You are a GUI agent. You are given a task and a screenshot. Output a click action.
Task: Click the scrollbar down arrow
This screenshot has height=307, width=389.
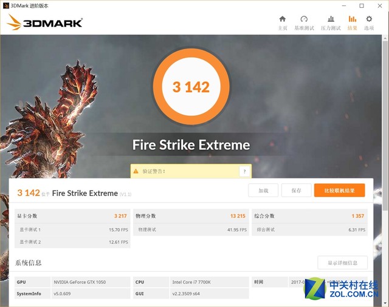385,303
